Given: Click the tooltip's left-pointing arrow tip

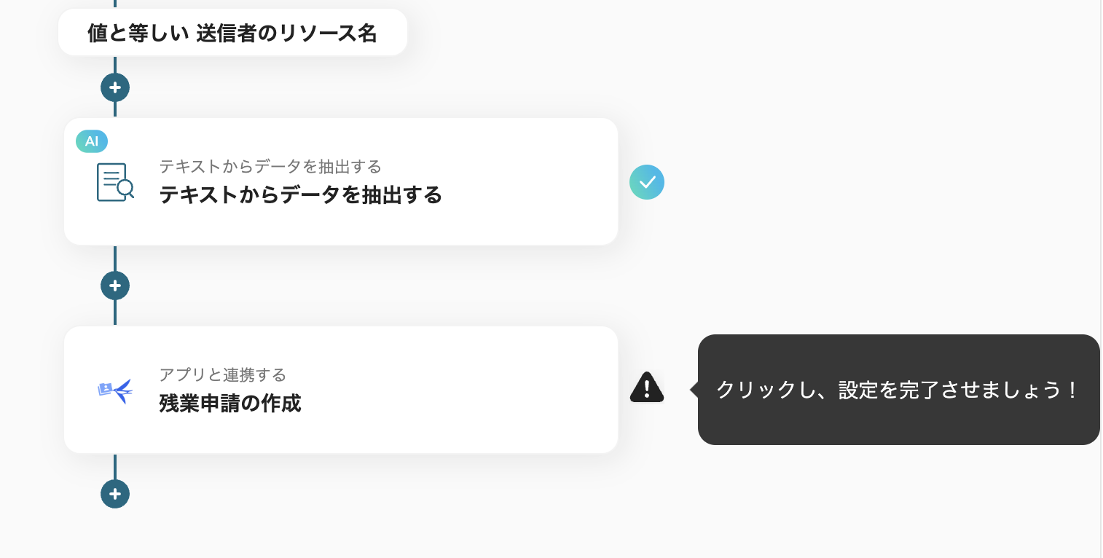Looking at the screenshot, I should click(x=693, y=390).
